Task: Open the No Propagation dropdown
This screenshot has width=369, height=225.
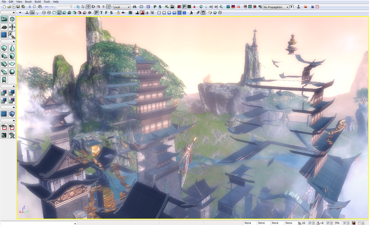Action: pos(276,7)
